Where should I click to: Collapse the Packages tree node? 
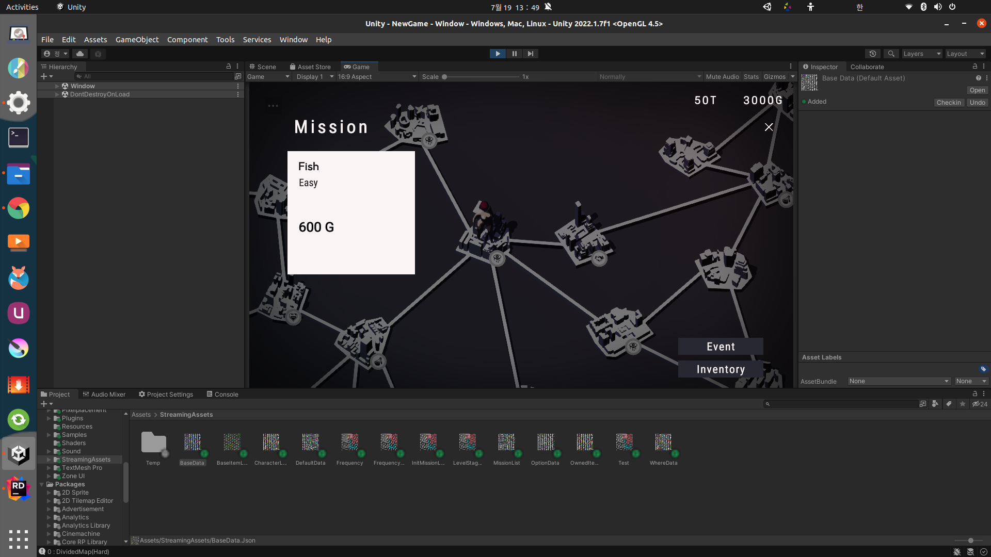pos(42,484)
